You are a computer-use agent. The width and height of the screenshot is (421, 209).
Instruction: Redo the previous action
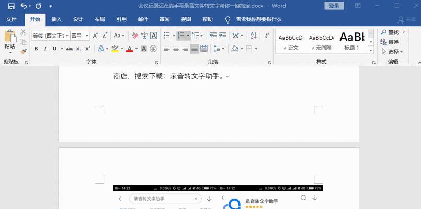[x=38, y=6]
